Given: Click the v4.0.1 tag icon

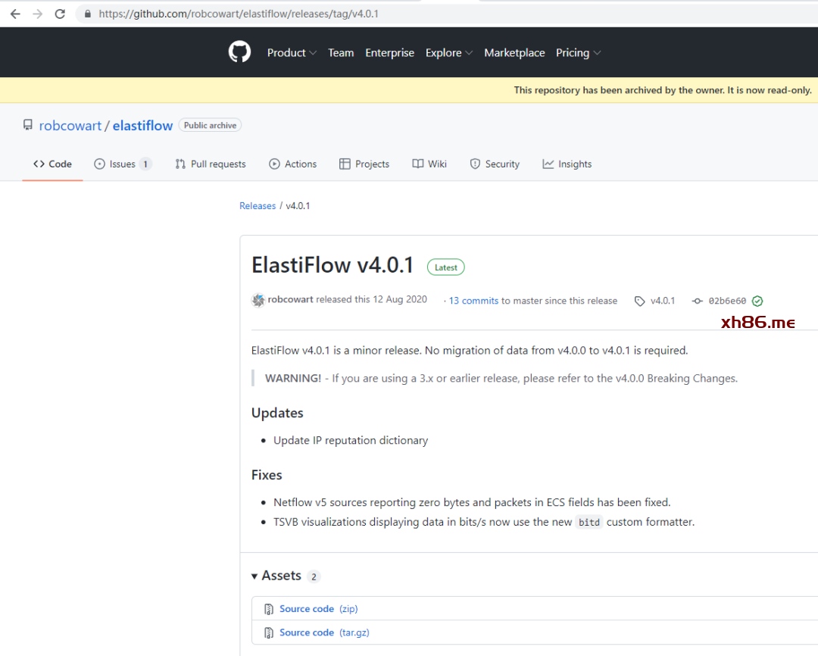Looking at the screenshot, I should click(x=640, y=301).
